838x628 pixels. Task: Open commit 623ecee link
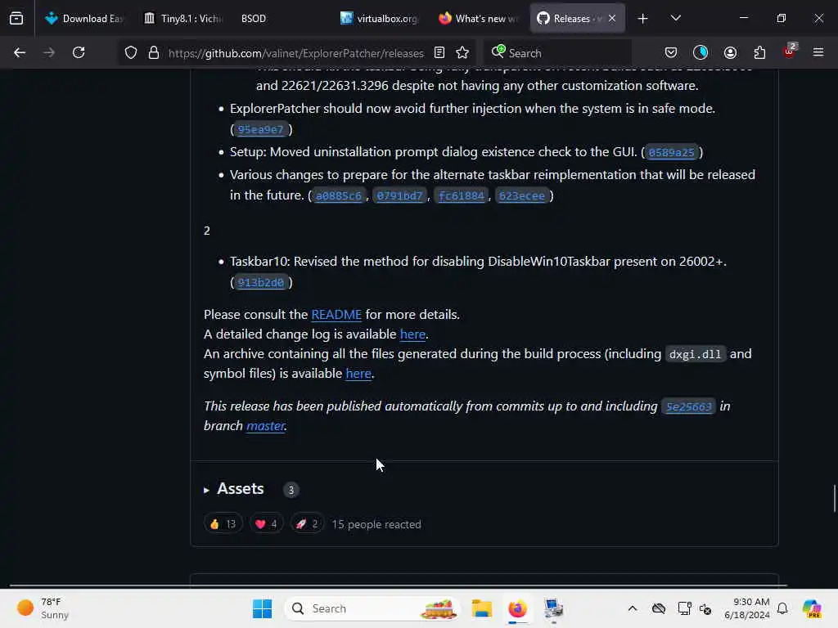[x=521, y=195]
